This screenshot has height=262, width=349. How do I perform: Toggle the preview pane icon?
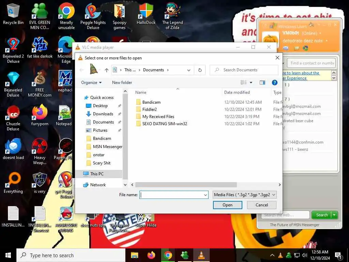click(x=262, y=83)
